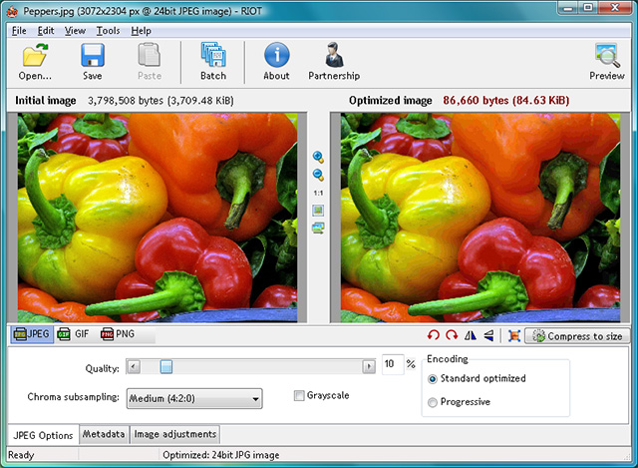This screenshot has width=638, height=468.
Task: Fit image to window icon
Action: [318, 211]
